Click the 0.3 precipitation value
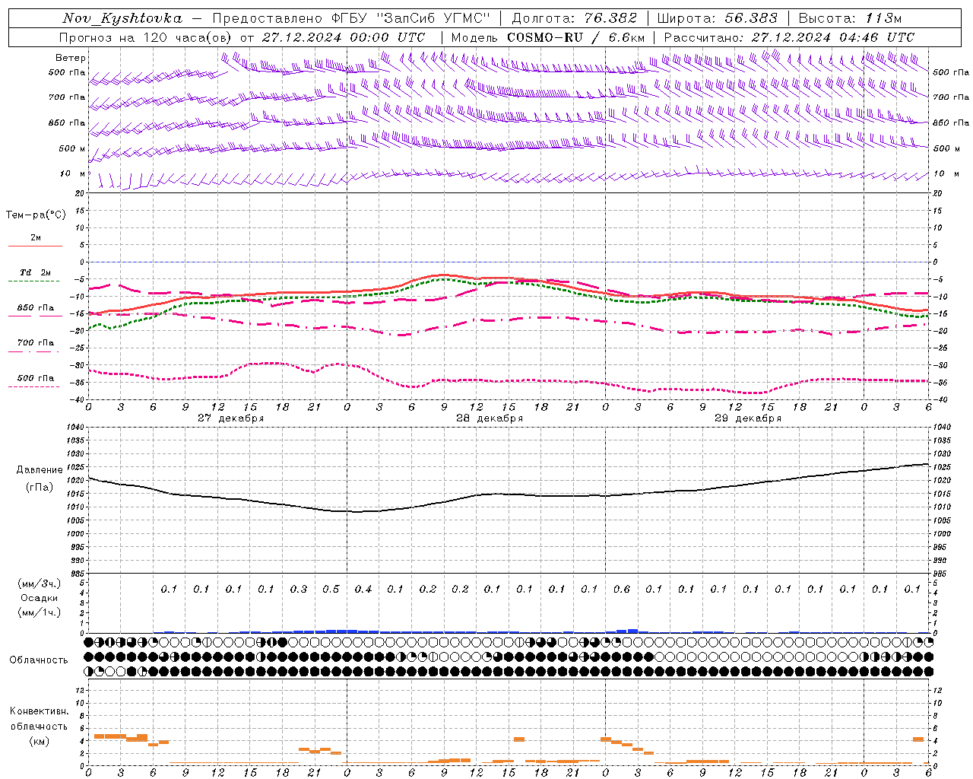 tap(299, 589)
